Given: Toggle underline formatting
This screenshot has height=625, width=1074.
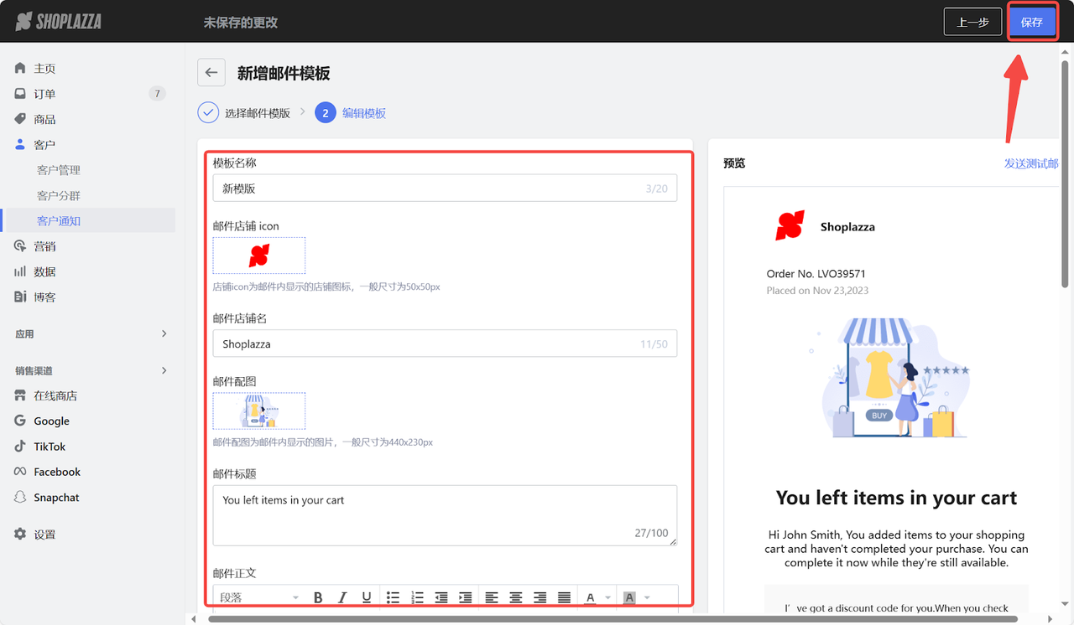Looking at the screenshot, I should click(366, 597).
